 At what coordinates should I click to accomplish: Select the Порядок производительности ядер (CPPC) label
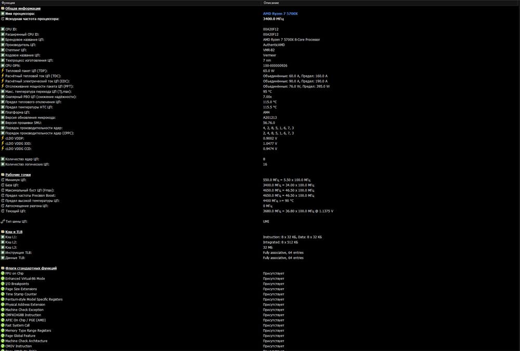point(40,133)
